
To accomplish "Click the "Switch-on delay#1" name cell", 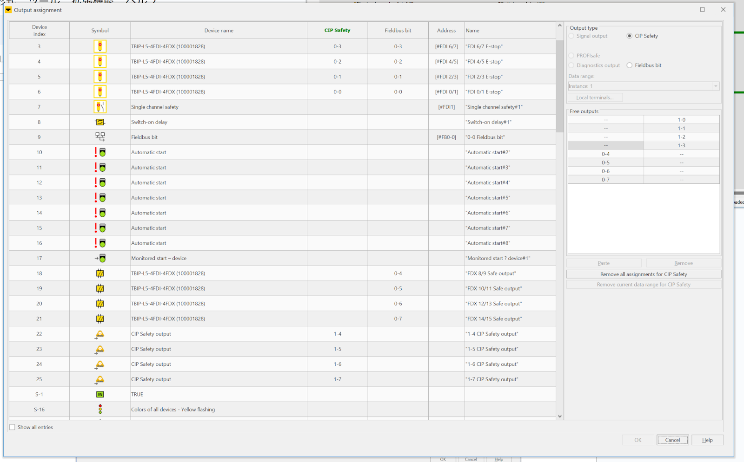I will pyautogui.click(x=510, y=122).
